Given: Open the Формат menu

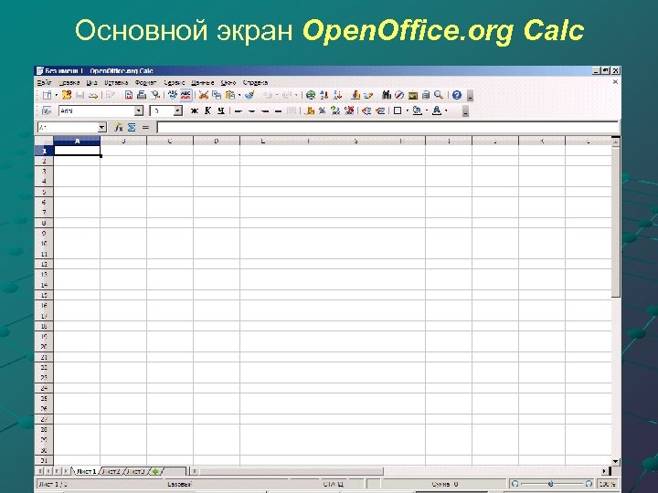Looking at the screenshot, I should 145,82.
